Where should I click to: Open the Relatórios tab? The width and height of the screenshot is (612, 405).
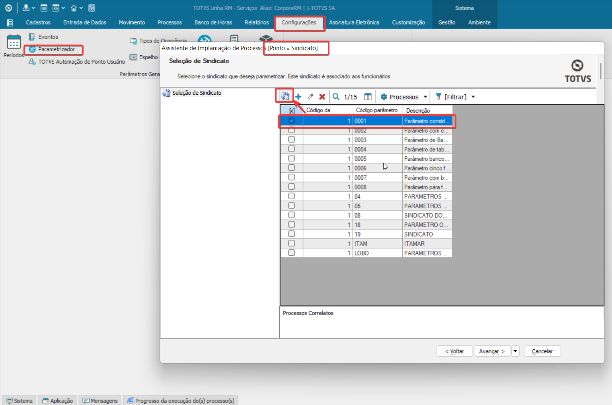point(257,23)
